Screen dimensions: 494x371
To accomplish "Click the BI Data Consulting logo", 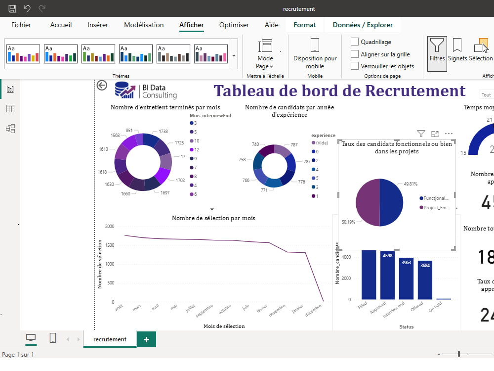I will 146,90.
